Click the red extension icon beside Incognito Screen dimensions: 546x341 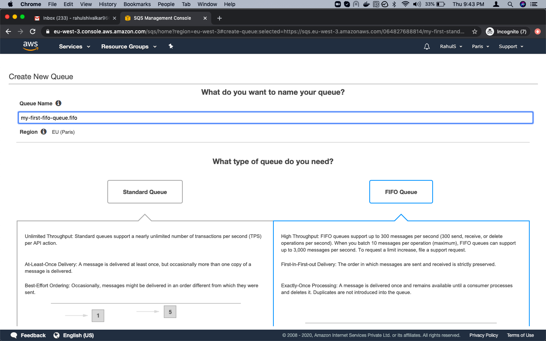coord(537,31)
